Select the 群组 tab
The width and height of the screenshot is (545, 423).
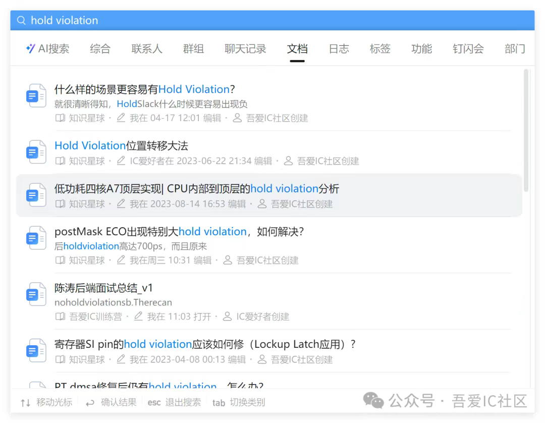193,48
